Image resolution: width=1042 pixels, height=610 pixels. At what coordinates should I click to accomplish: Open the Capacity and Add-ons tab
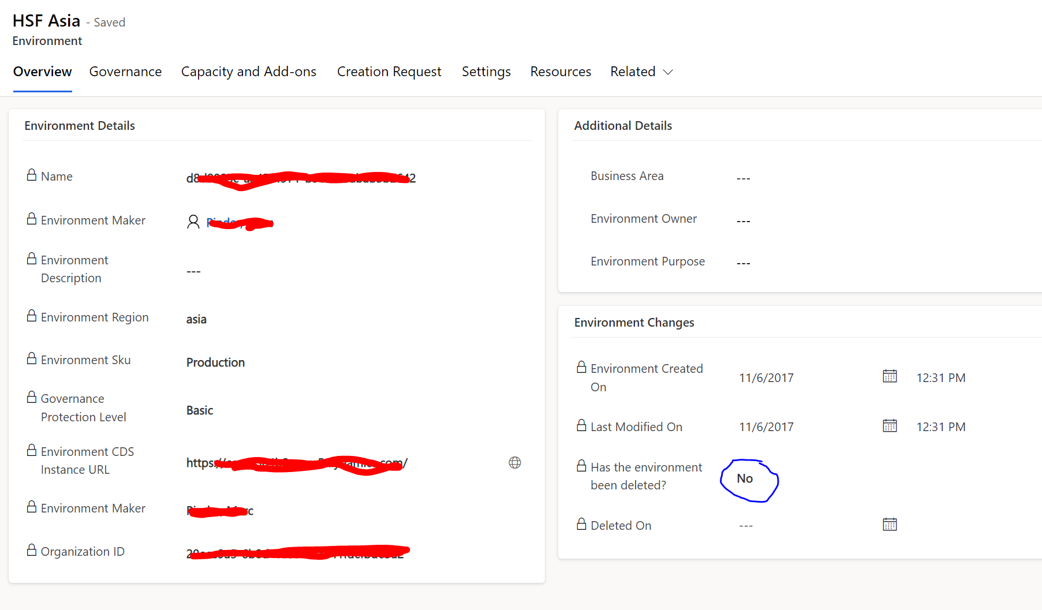[249, 72]
